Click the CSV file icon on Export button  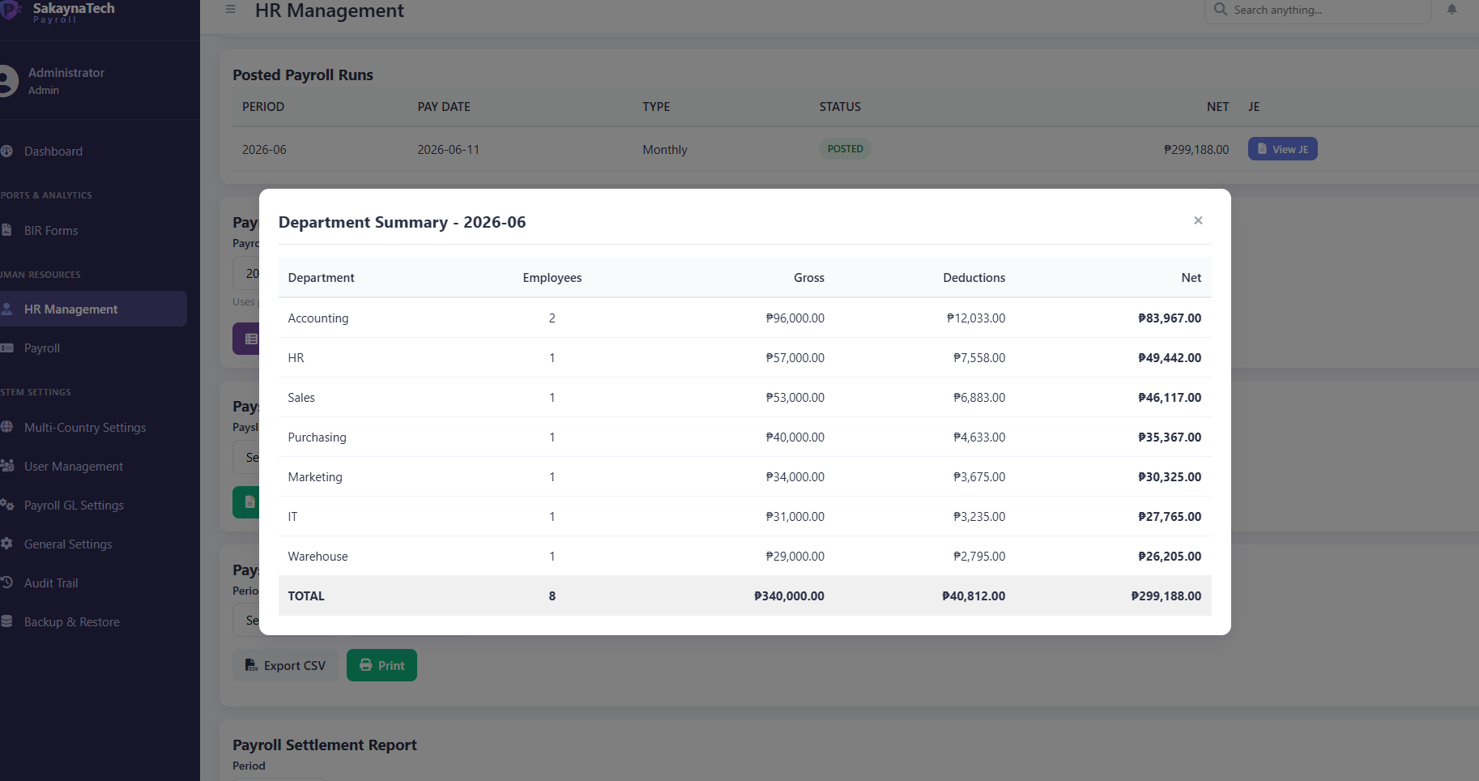pos(251,665)
